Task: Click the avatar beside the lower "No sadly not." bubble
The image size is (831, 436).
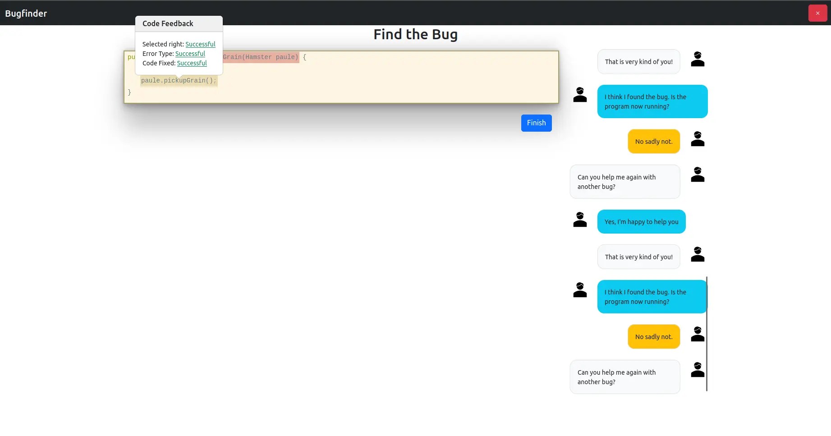Action: 698,334
